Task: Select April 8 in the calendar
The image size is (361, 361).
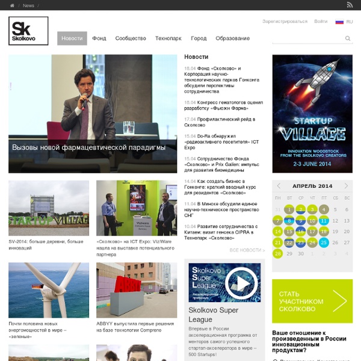Action: pyautogui.click(x=289, y=221)
